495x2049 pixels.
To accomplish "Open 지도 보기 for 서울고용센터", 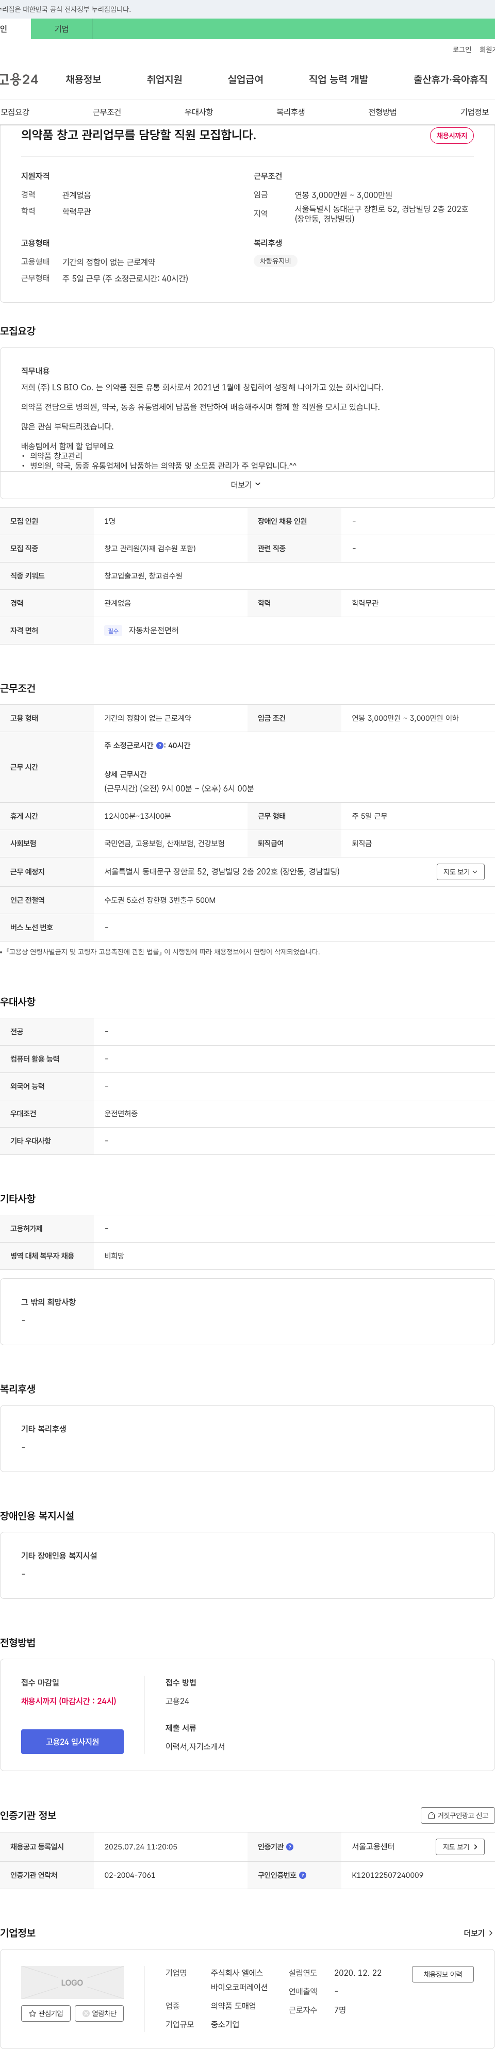I will [x=460, y=1846].
